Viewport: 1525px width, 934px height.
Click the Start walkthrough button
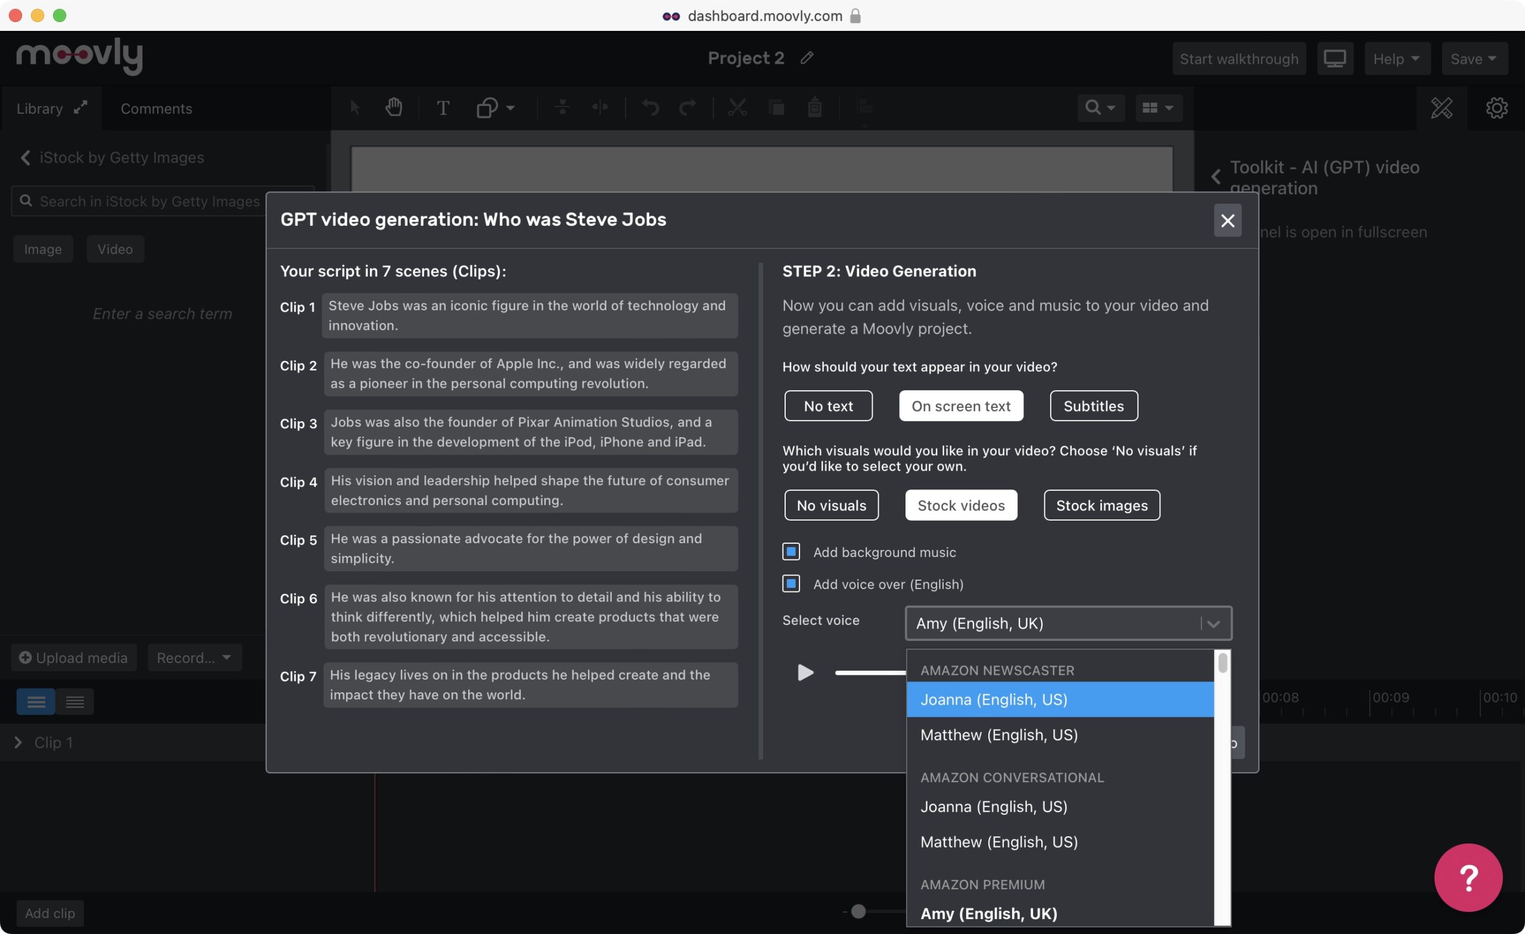[x=1238, y=59]
